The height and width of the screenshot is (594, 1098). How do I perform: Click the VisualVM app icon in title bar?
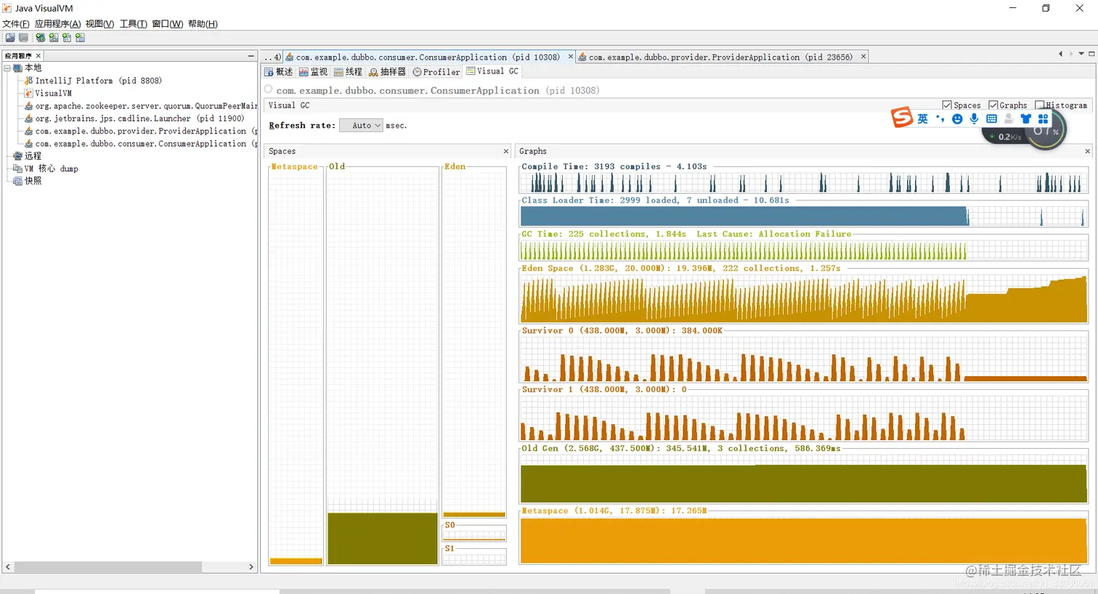pyautogui.click(x=7, y=8)
